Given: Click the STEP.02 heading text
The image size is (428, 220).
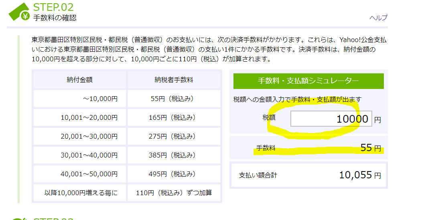Looking at the screenshot, I should coord(53,7).
